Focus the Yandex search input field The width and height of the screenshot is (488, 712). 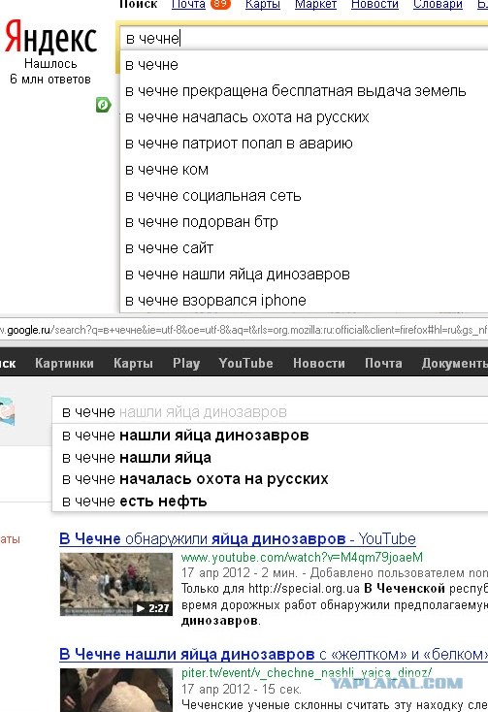pyautogui.click(x=304, y=38)
